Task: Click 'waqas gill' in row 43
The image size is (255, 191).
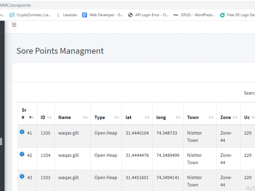Action: [68, 178]
